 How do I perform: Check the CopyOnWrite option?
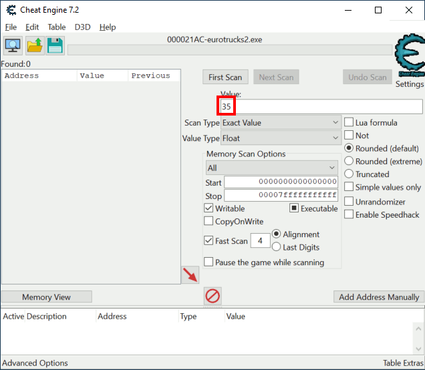tap(208, 221)
